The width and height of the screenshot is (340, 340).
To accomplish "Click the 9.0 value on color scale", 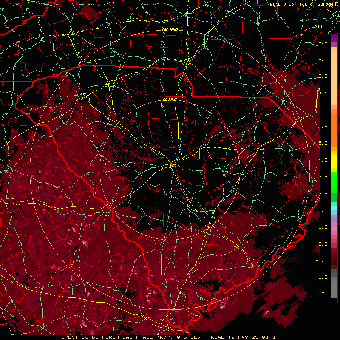I will pyautogui.click(x=323, y=59).
